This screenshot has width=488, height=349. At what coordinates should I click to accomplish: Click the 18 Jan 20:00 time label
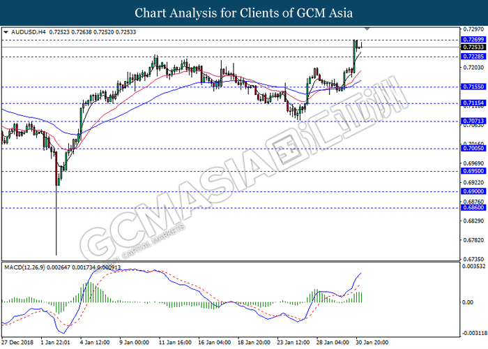click(254, 342)
